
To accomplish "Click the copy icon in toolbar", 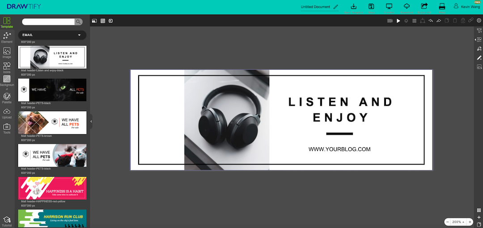I will [447, 21].
